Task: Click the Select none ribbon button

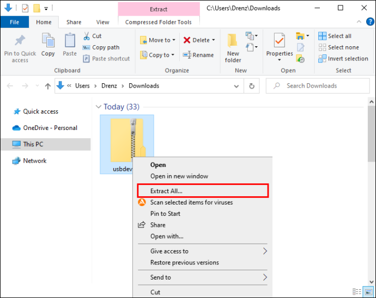Action: (x=338, y=47)
